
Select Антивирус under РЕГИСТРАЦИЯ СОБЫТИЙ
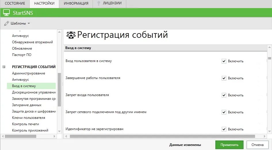pyautogui.click(x=20, y=80)
